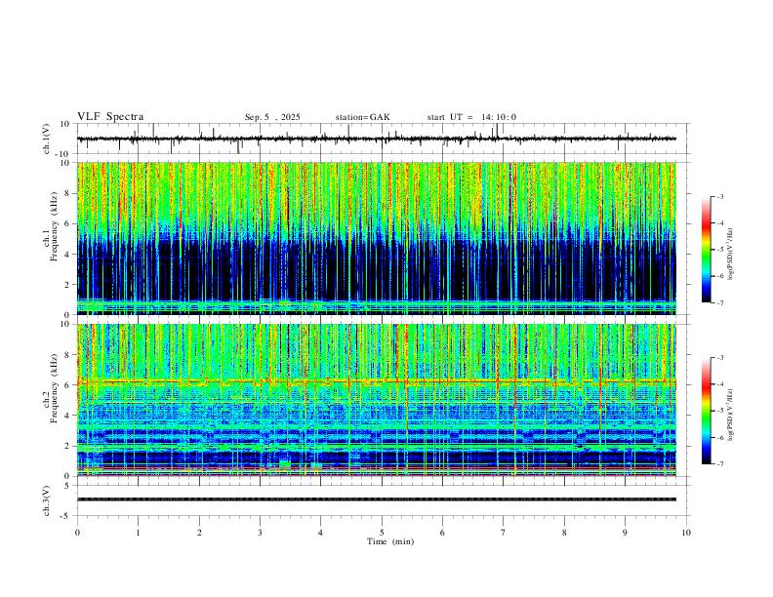Image resolution: width=773 pixels, height=597 pixels.
Task: Click the ch.1 voltage waveform trace
Action: pos(376,139)
